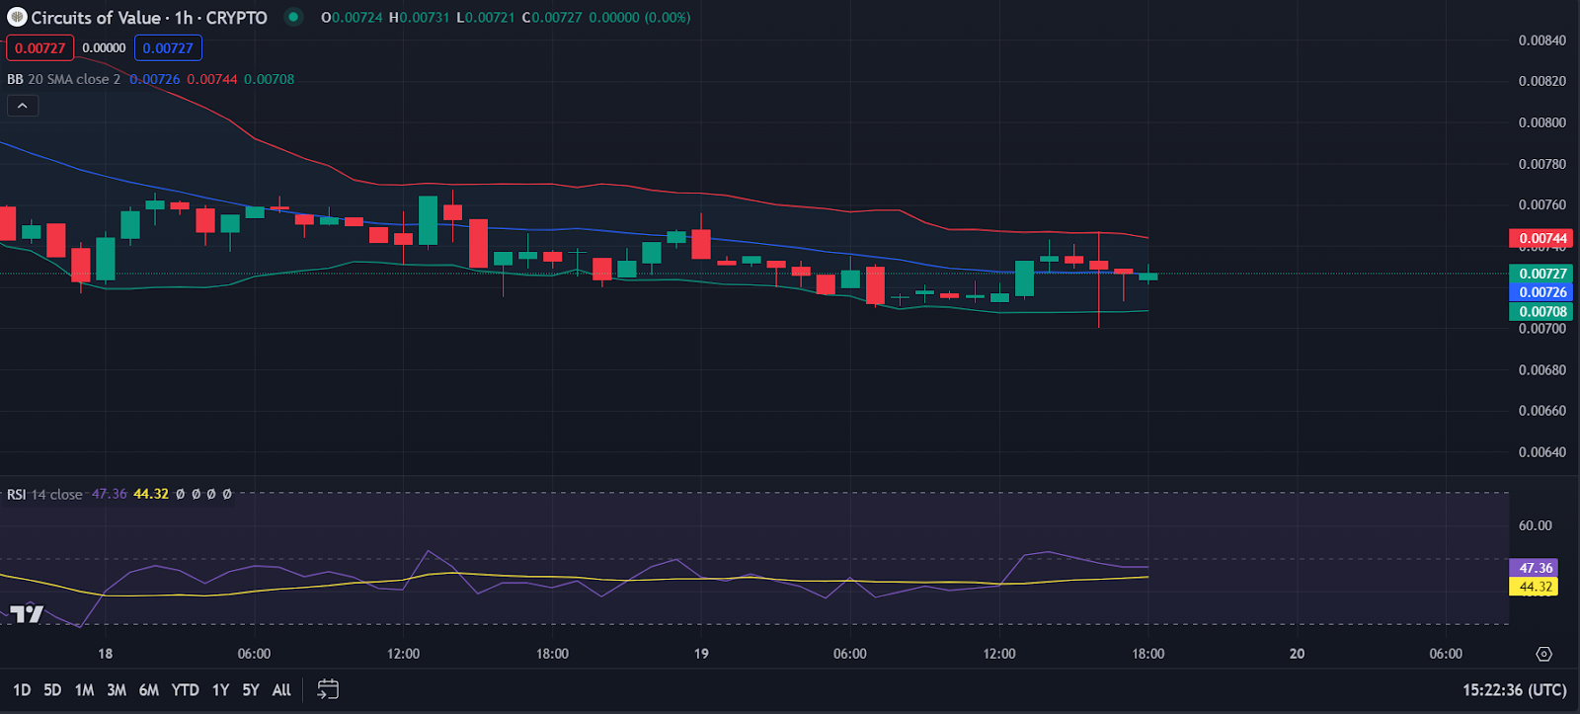This screenshot has width=1580, height=714.
Task: Click the 0.00840 price axis label
Action: coord(1541,40)
